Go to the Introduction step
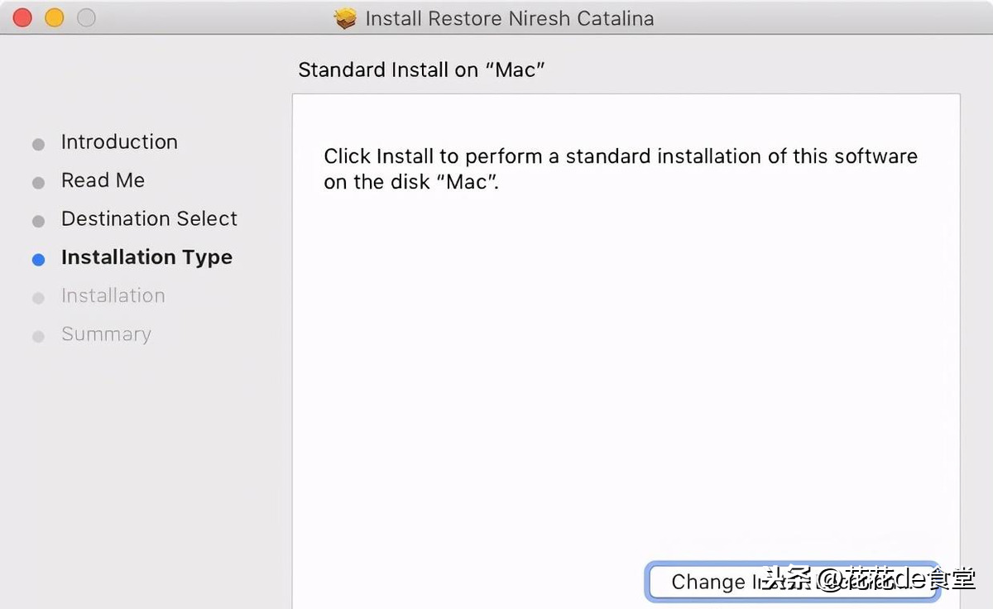Screen dimensions: 993x609 (119, 142)
